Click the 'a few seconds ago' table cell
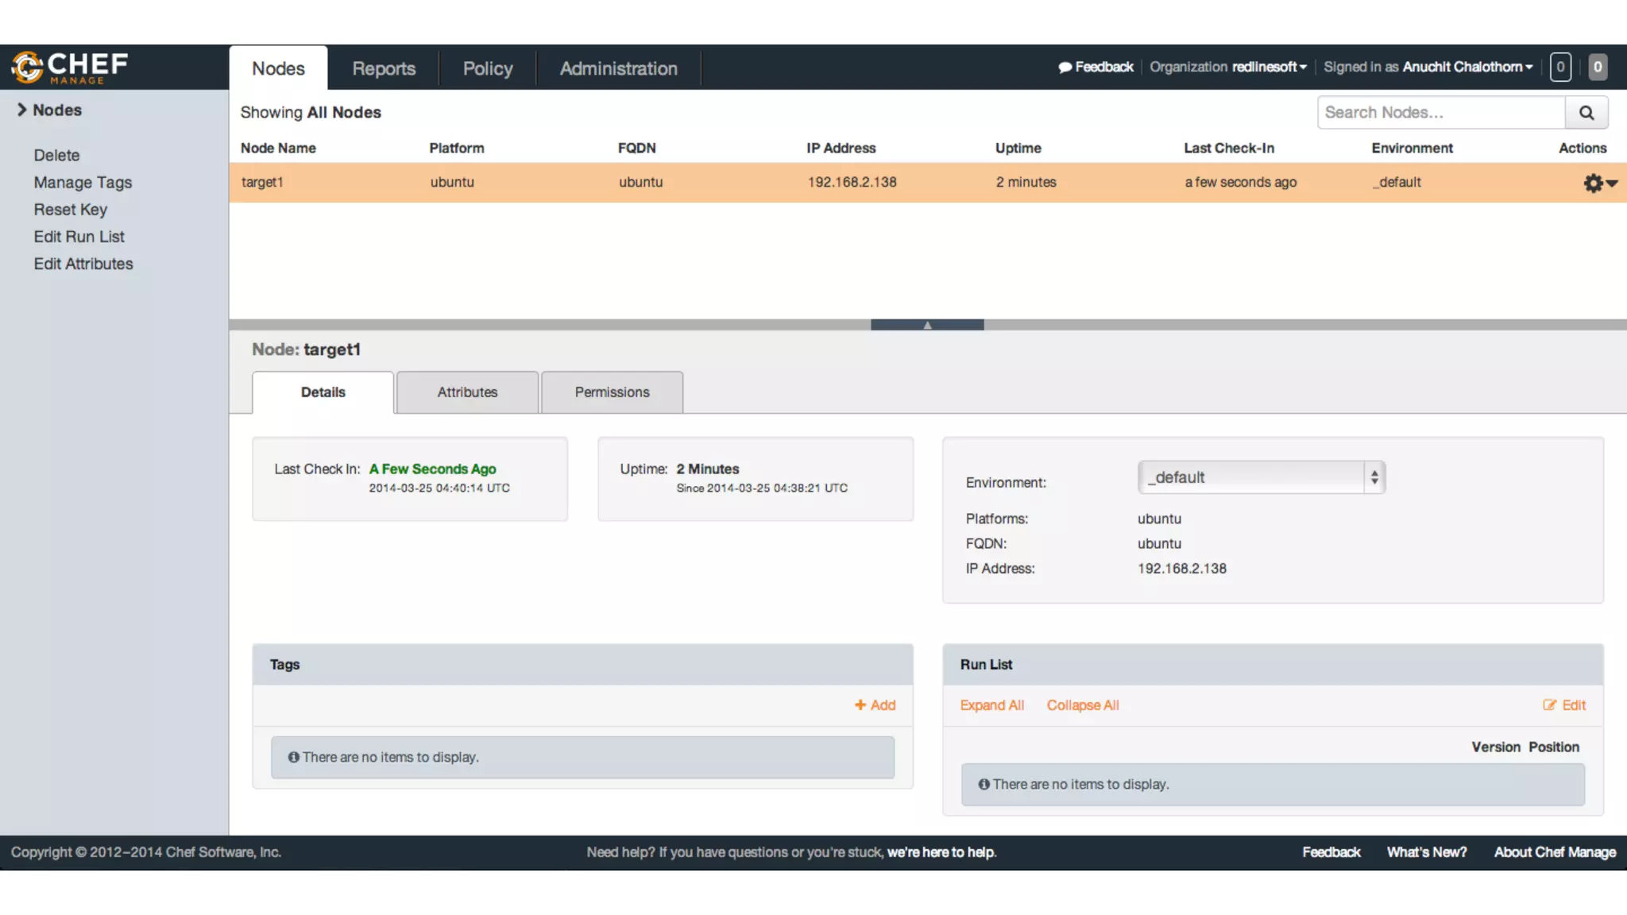Image resolution: width=1627 pixels, height=915 pixels. coord(1241,182)
